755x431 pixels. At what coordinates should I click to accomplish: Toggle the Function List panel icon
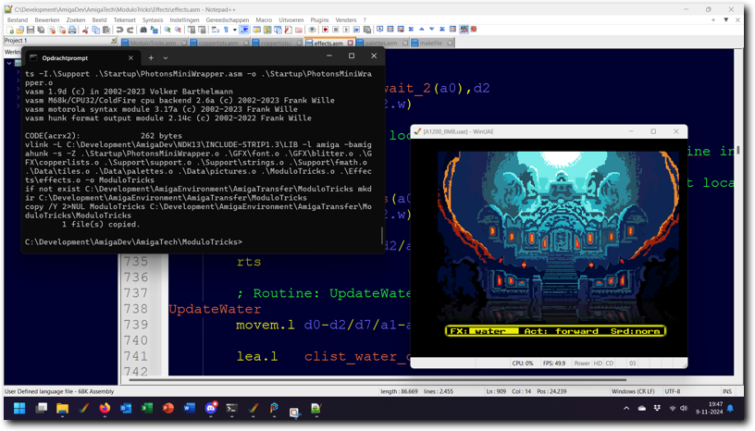288,30
